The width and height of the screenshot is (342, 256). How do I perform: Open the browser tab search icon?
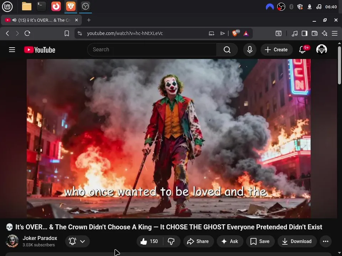click(x=279, y=33)
